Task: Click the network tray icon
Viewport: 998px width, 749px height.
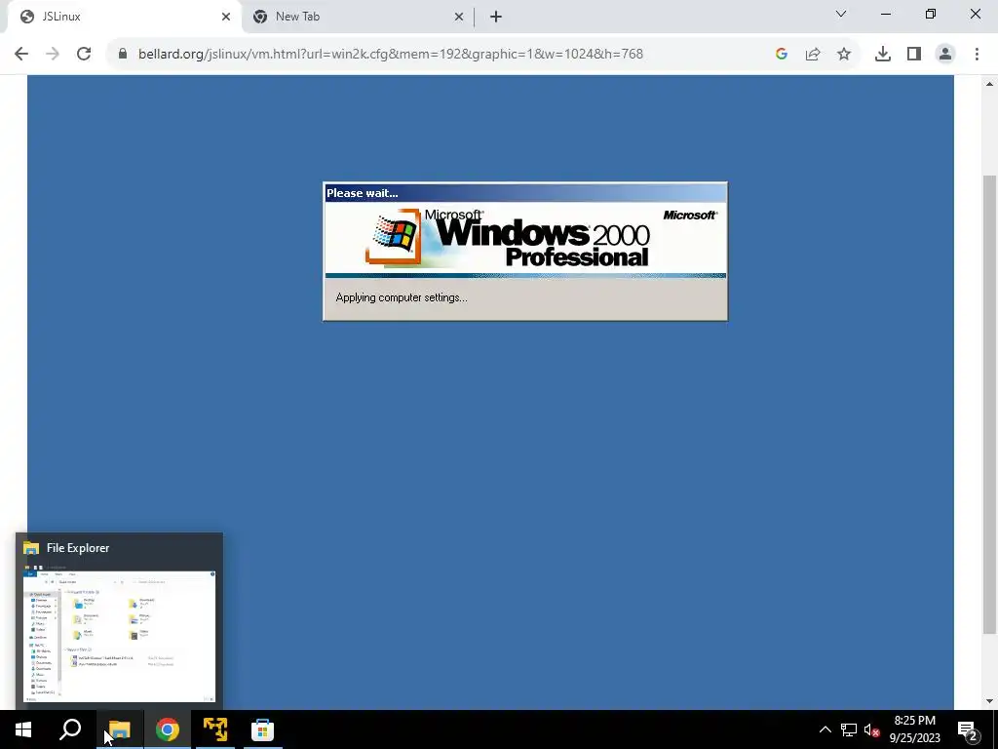Action: pos(849,729)
